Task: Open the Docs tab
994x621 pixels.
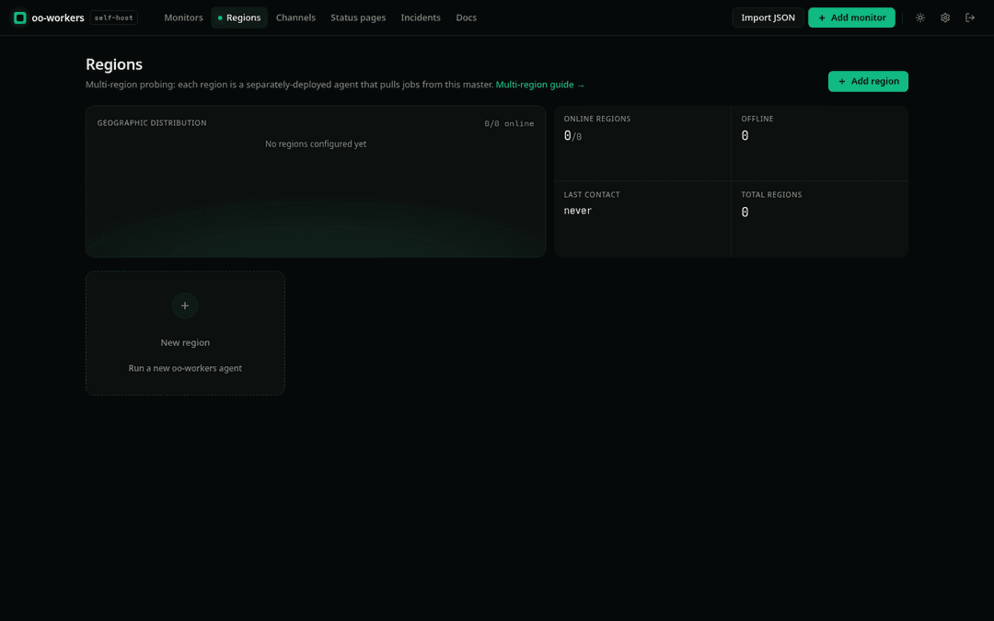Action: [x=466, y=17]
